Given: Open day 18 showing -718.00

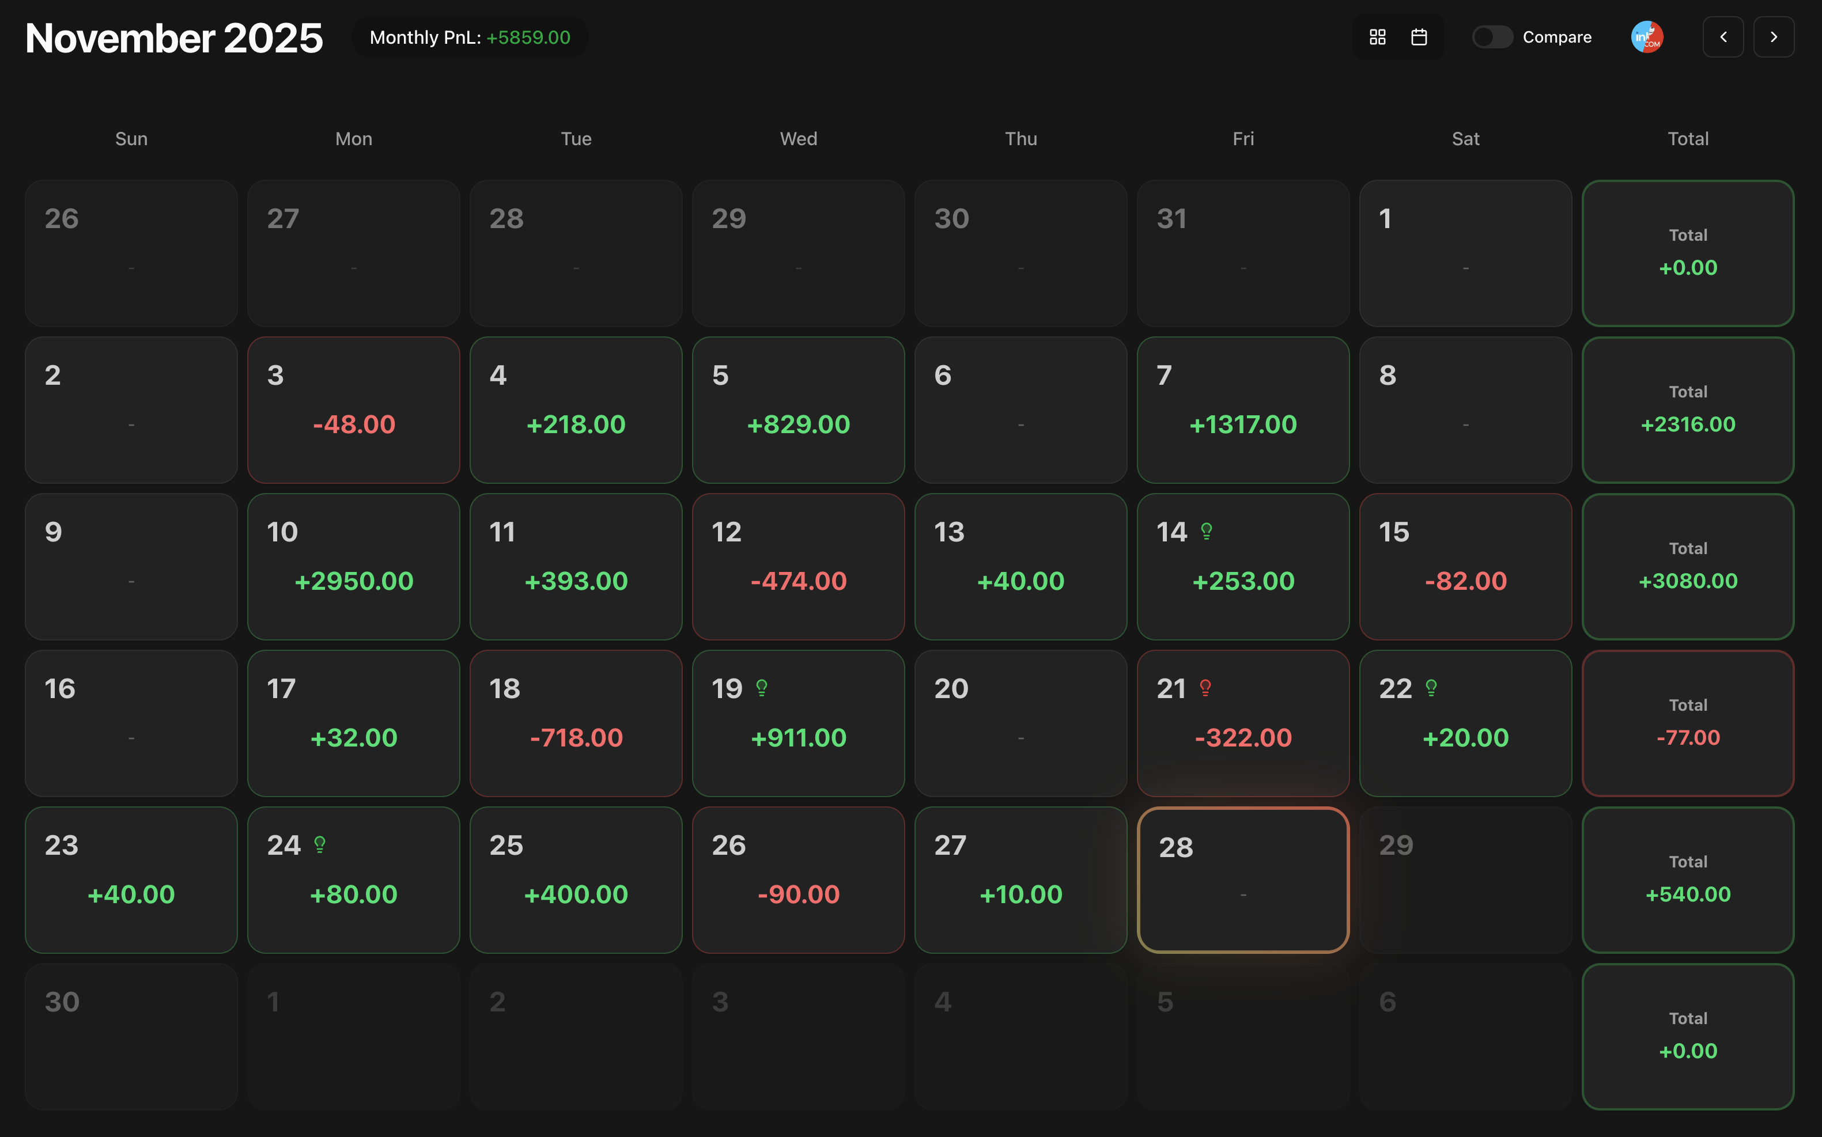Looking at the screenshot, I should [x=576, y=723].
